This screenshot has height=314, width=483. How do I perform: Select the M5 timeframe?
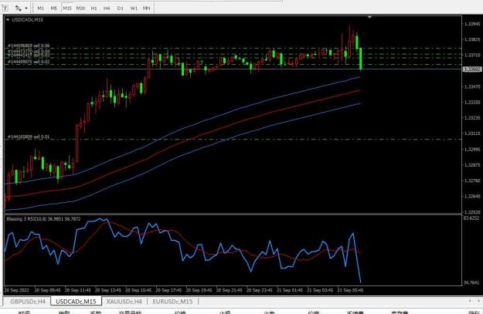pos(54,8)
